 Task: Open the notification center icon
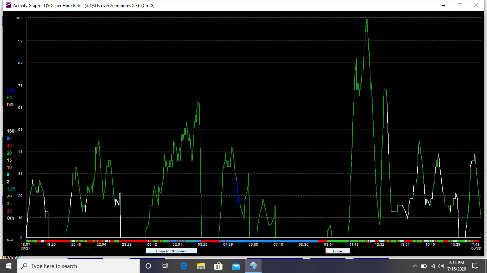click(x=475, y=266)
